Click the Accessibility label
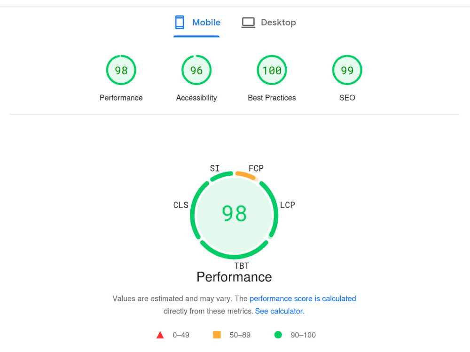The width and height of the screenshot is (470, 352). [x=196, y=98]
